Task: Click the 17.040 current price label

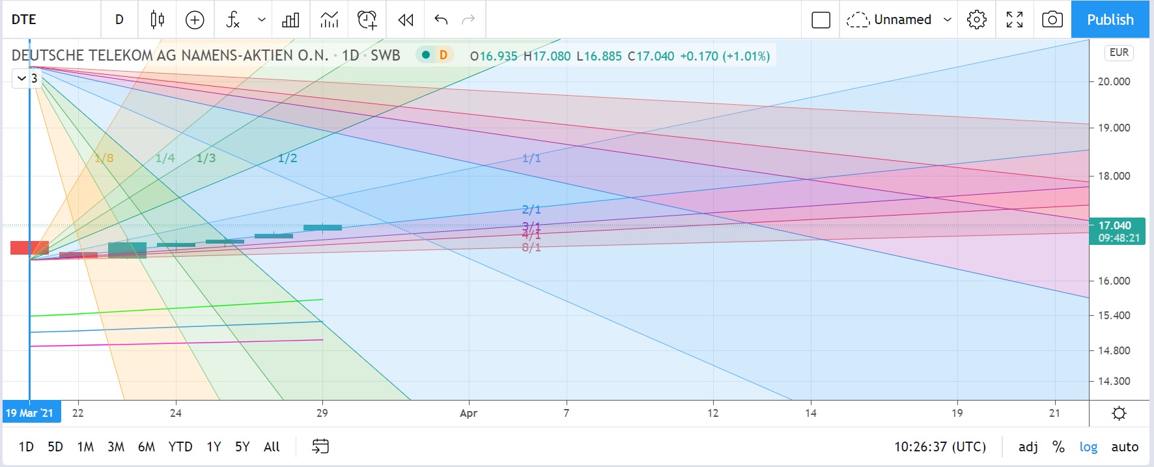Action: [x=1118, y=231]
